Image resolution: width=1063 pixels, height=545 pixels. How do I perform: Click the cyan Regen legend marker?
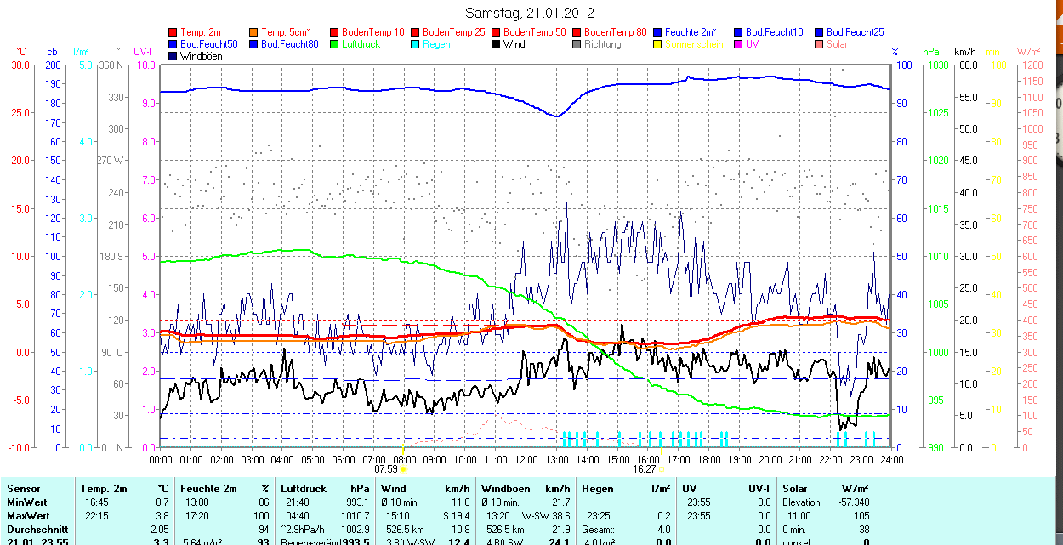tap(416, 44)
